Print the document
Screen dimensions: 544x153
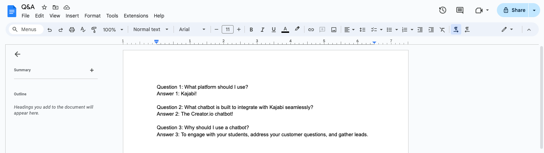72,30
